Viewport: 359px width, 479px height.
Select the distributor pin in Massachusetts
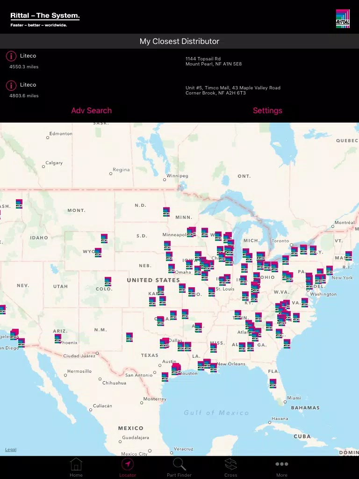[349, 256]
